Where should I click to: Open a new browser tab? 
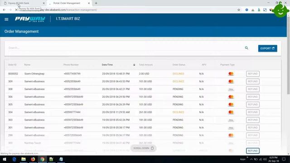(96, 3)
